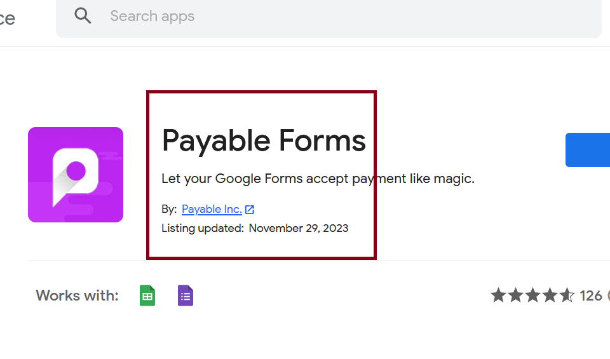Click the first rating star
The width and height of the screenshot is (610, 359).
499,295
